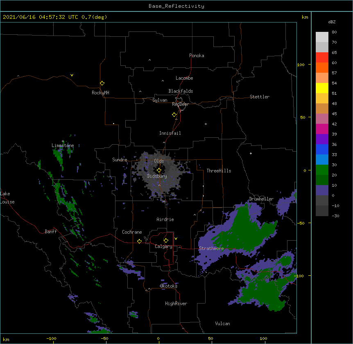353x344 pixels.
Task: Select the RockyMH label
Action: point(100,93)
